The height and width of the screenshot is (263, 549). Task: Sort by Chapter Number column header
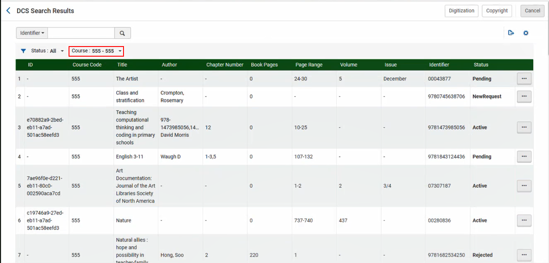(x=225, y=65)
